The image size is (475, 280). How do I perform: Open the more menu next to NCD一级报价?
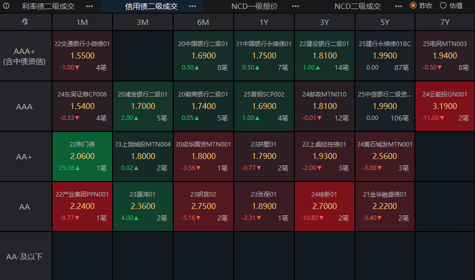coord(296,6)
